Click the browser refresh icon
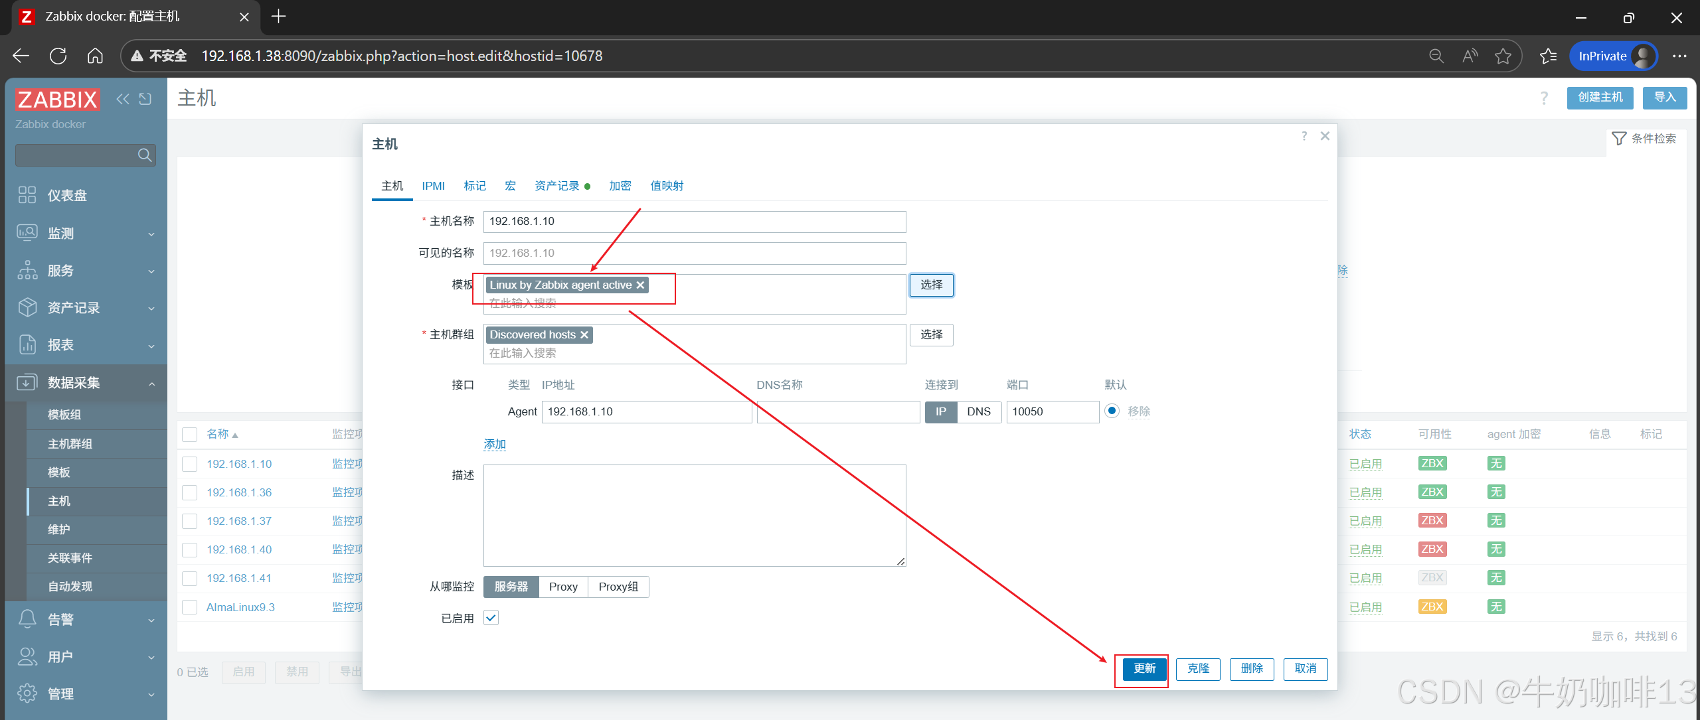Screen dimensions: 1700x720 (x=58, y=56)
